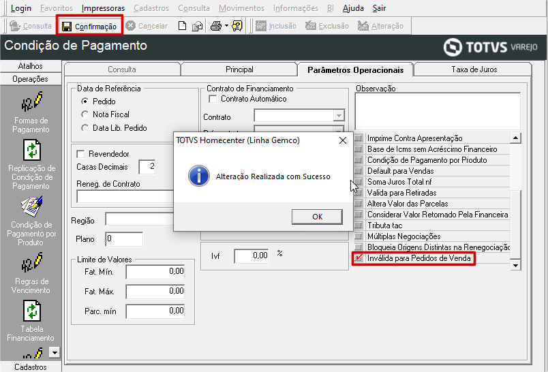This screenshot has width=548, height=372.
Task: Toggle the Múltiplas Negociações checkbox
Action: tap(359, 236)
